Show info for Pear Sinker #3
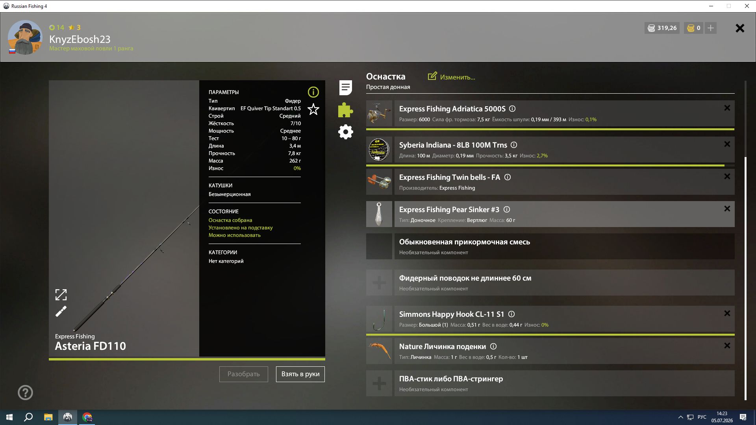The image size is (756, 425). point(507,209)
